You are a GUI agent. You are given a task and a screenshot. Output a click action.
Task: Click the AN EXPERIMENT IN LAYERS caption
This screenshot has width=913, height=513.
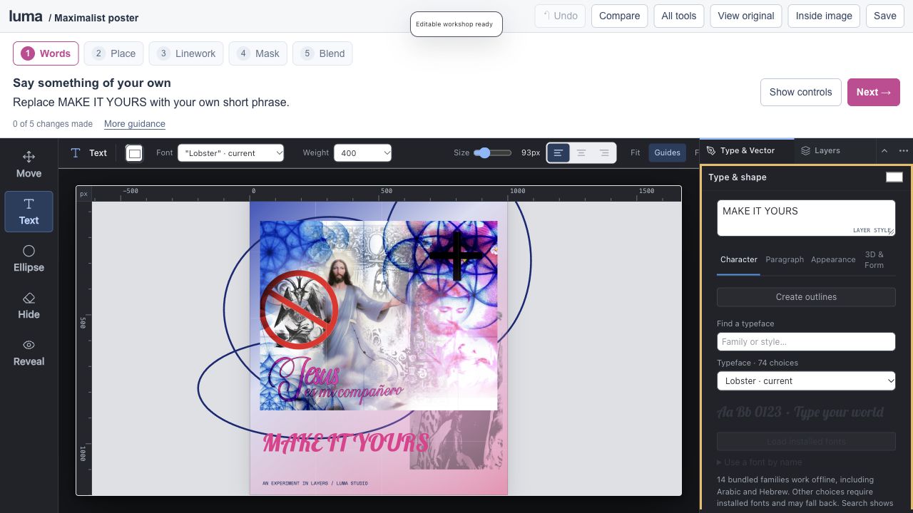click(315, 483)
